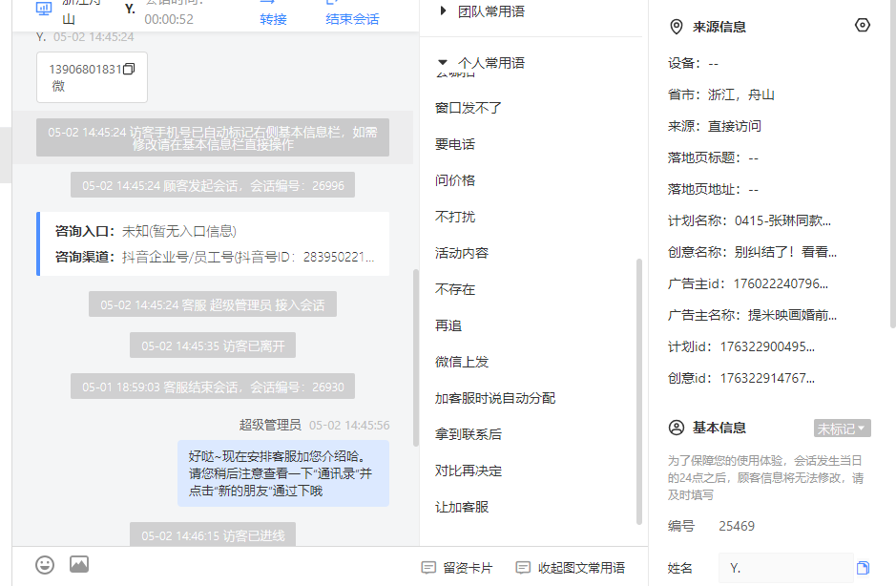The width and height of the screenshot is (896, 586).
Task: Open the 留资卡片 card option
Action: coord(457,568)
